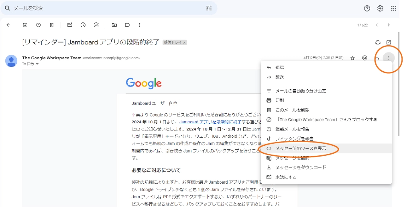Click the report spam toolbar icon
Viewport: 403px width, 207px height.
pos(38,25)
